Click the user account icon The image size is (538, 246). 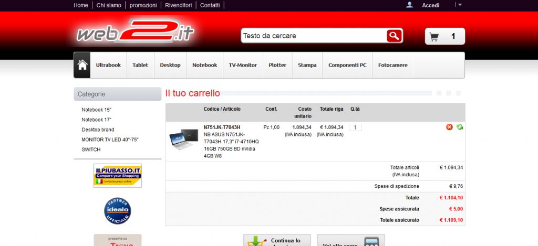pyautogui.click(x=410, y=5)
